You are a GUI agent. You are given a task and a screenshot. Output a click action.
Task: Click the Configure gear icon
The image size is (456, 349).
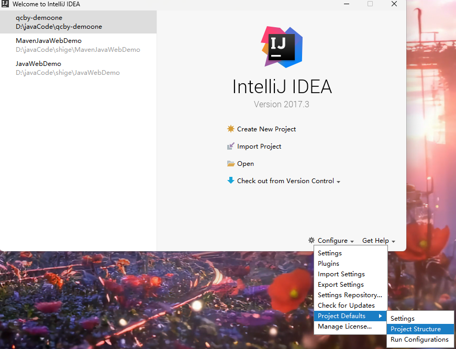[x=312, y=240]
